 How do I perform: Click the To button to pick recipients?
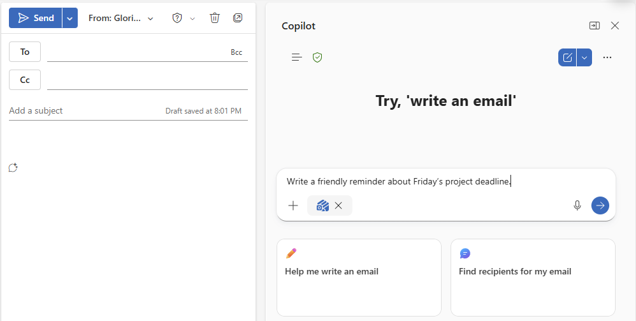click(25, 52)
